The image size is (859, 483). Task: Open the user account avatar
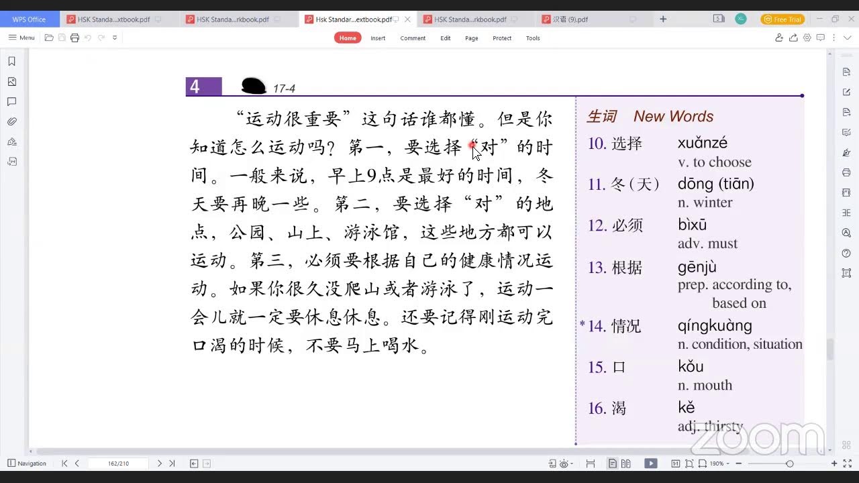(741, 19)
